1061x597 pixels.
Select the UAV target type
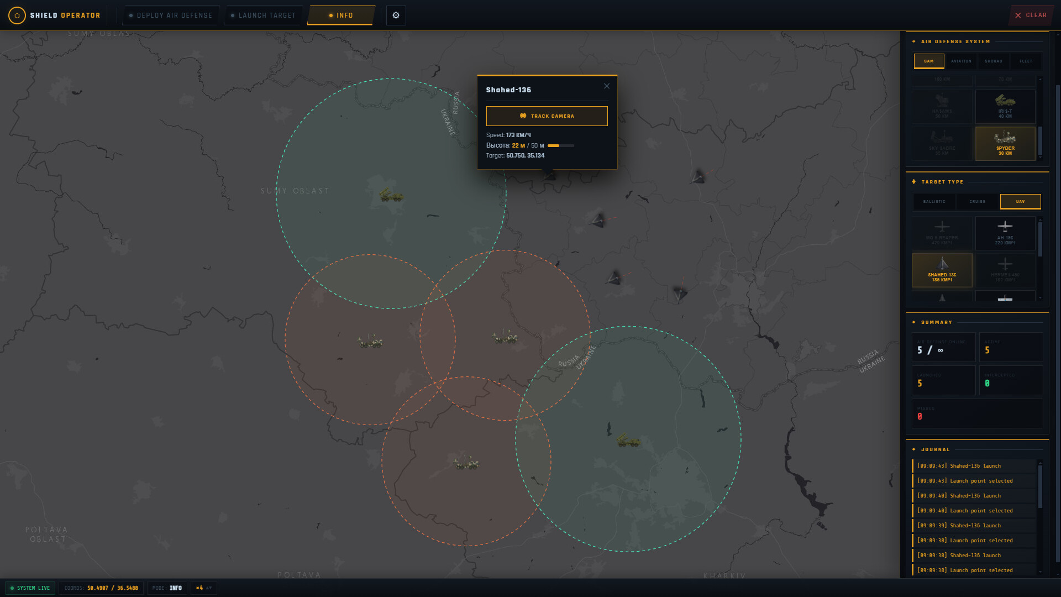pos(1020,202)
